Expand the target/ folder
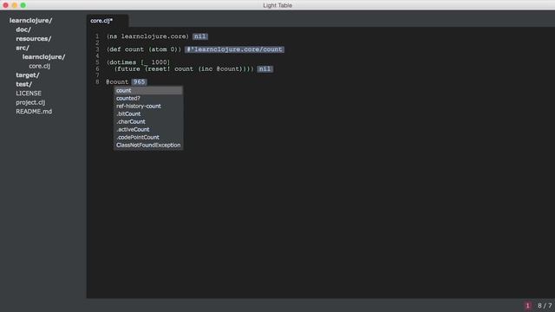The width and height of the screenshot is (555, 312). pyautogui.click(x=28, y=75)
